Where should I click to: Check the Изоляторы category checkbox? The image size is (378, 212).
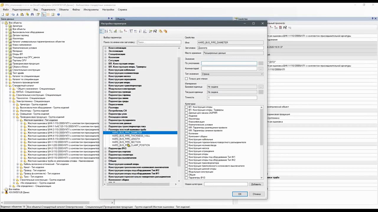pyautogui.click(x=186, y=119)
